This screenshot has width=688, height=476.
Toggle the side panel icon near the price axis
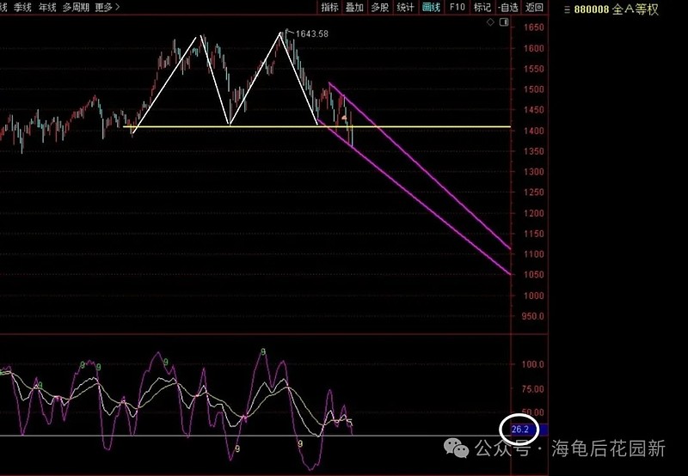click(504, 22)
